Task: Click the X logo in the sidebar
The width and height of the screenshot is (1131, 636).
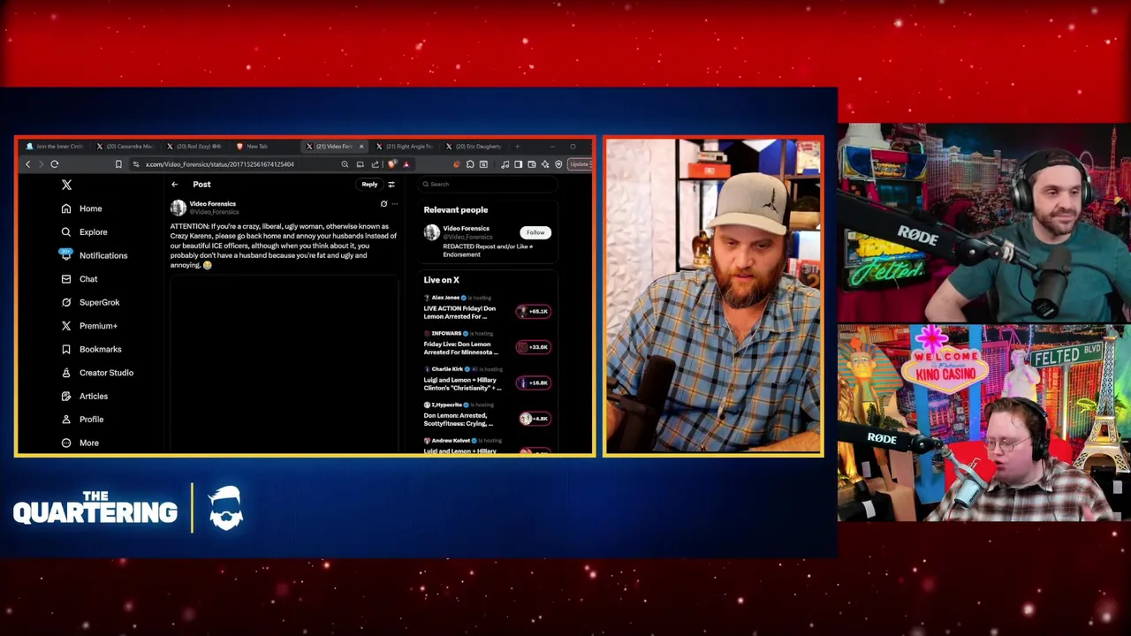Action: (66, 185)
